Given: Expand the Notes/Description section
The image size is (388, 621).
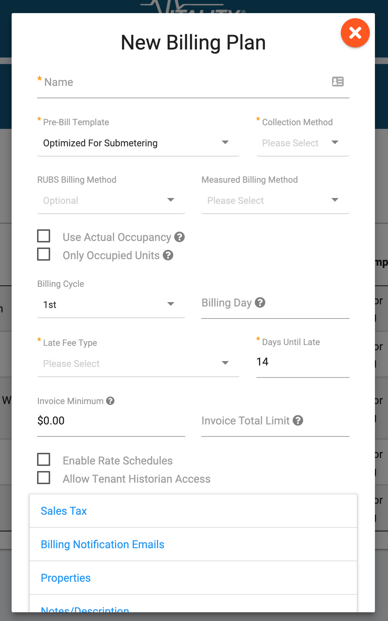Looking at the screenshot, I should [x=85, y=609].
